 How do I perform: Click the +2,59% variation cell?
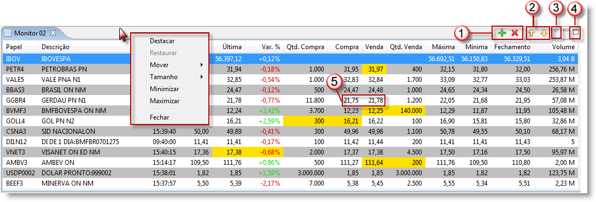tap(270, 121)
